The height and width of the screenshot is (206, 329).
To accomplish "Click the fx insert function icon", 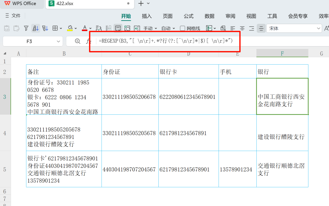I will pyautogui.click(x=89, y=41).
